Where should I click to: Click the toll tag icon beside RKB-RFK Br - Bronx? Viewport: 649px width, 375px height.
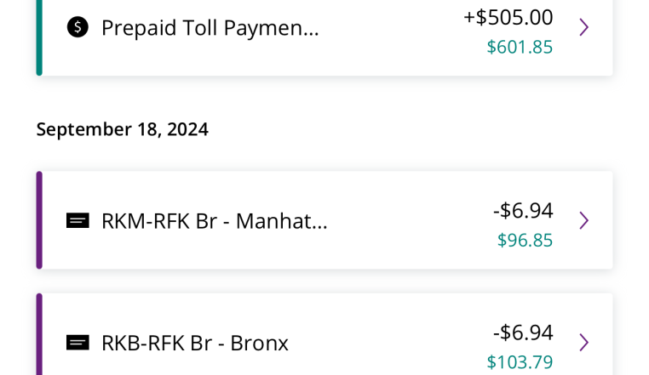point(78,343)
